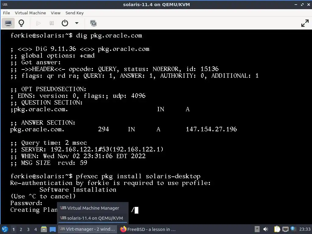312x234 pixels.
Task: Click the window menu icon in title bar
Action: tap(5, 4)
